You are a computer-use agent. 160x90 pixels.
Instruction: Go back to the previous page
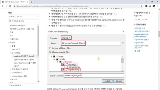(2, 6)
